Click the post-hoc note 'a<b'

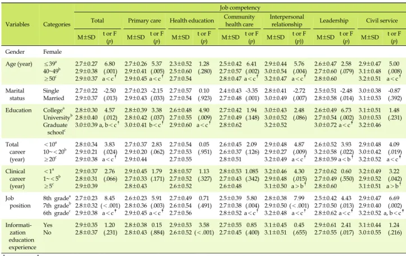346,159
